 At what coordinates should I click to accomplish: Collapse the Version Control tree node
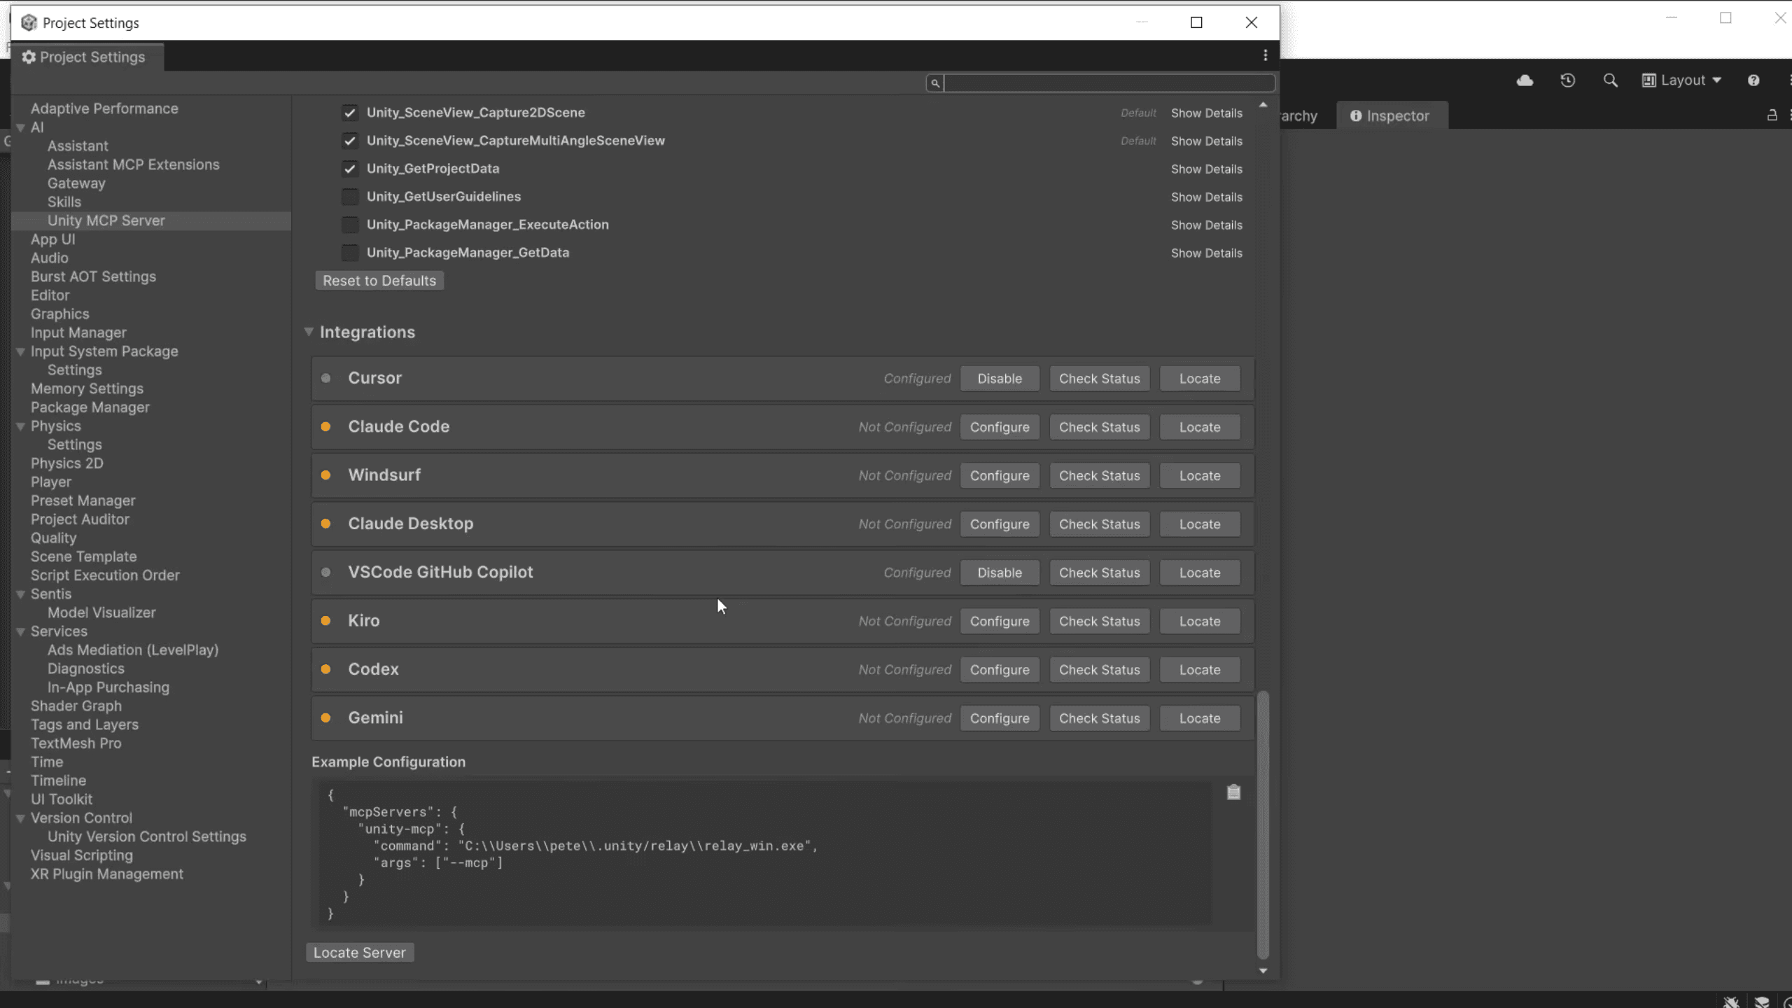point(21,818)
